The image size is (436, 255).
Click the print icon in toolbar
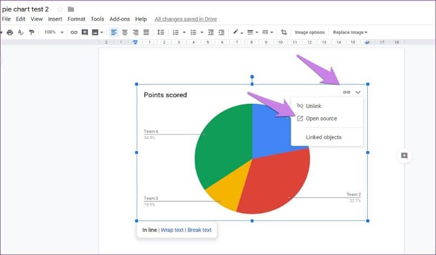tap(10, 32)
